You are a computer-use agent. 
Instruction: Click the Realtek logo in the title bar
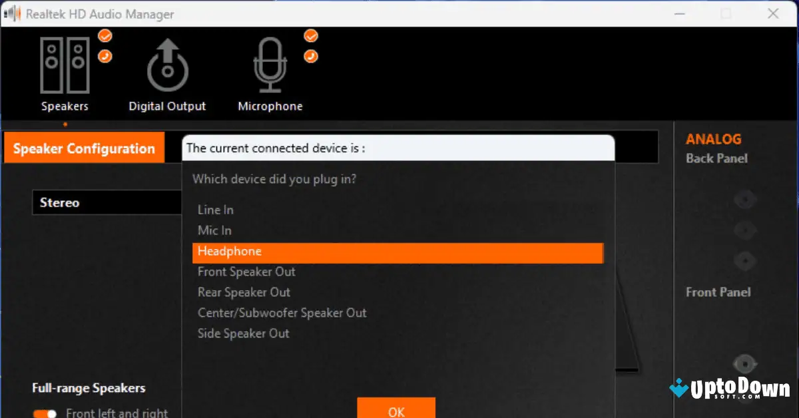coord(12,13)
